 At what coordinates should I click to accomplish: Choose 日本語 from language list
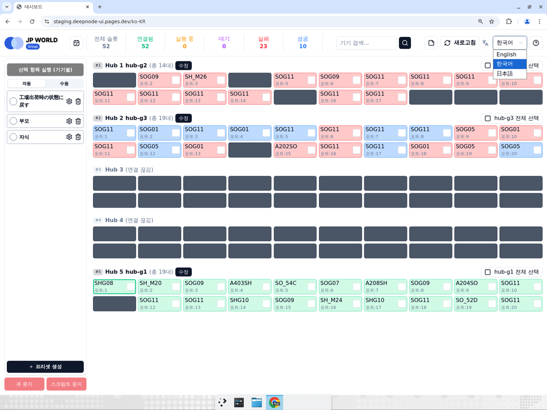[x=510, y=74]
